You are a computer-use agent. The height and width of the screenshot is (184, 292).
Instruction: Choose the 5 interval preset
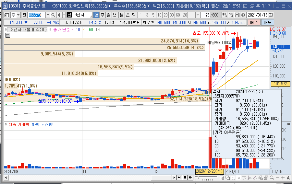(153, 15)
